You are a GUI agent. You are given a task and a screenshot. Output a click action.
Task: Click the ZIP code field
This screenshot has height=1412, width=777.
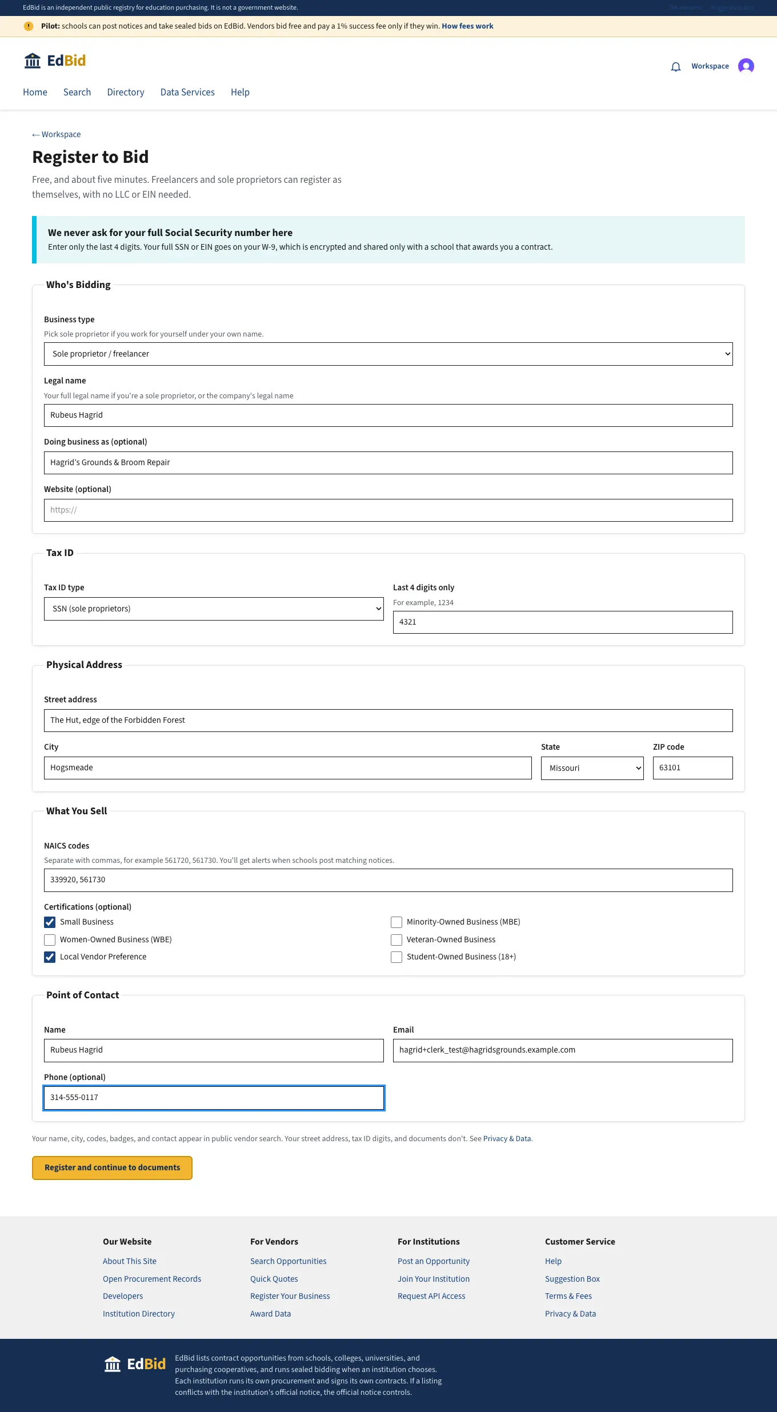click(x=693, y=768)
